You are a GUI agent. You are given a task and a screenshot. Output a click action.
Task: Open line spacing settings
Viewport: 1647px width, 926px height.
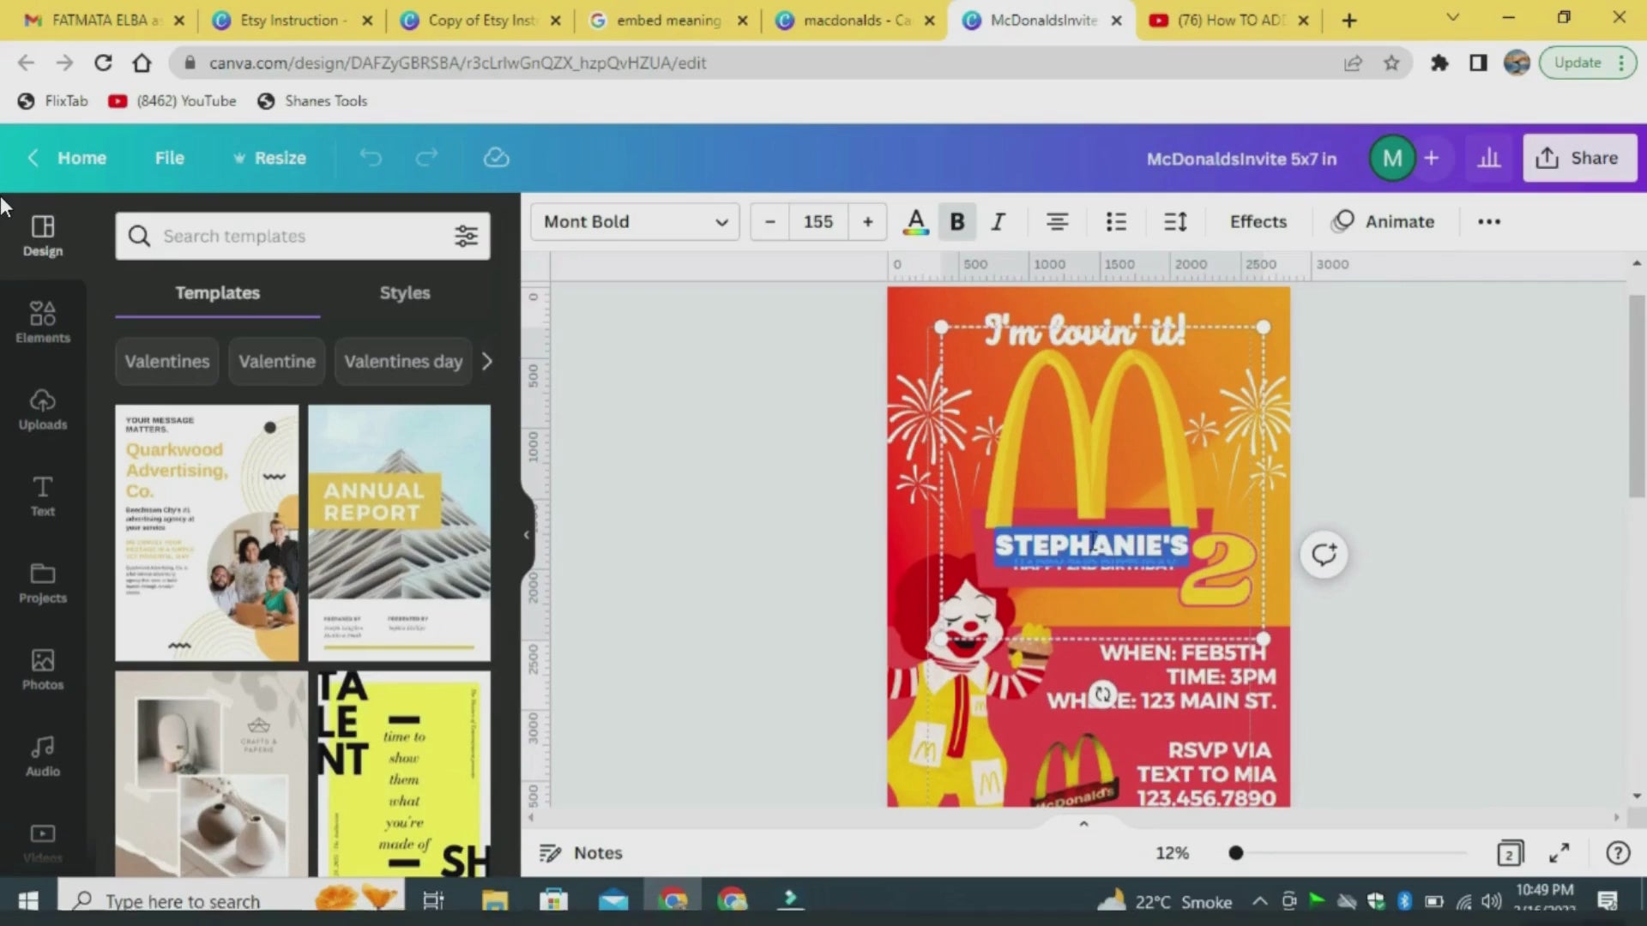click(1175, 222)
